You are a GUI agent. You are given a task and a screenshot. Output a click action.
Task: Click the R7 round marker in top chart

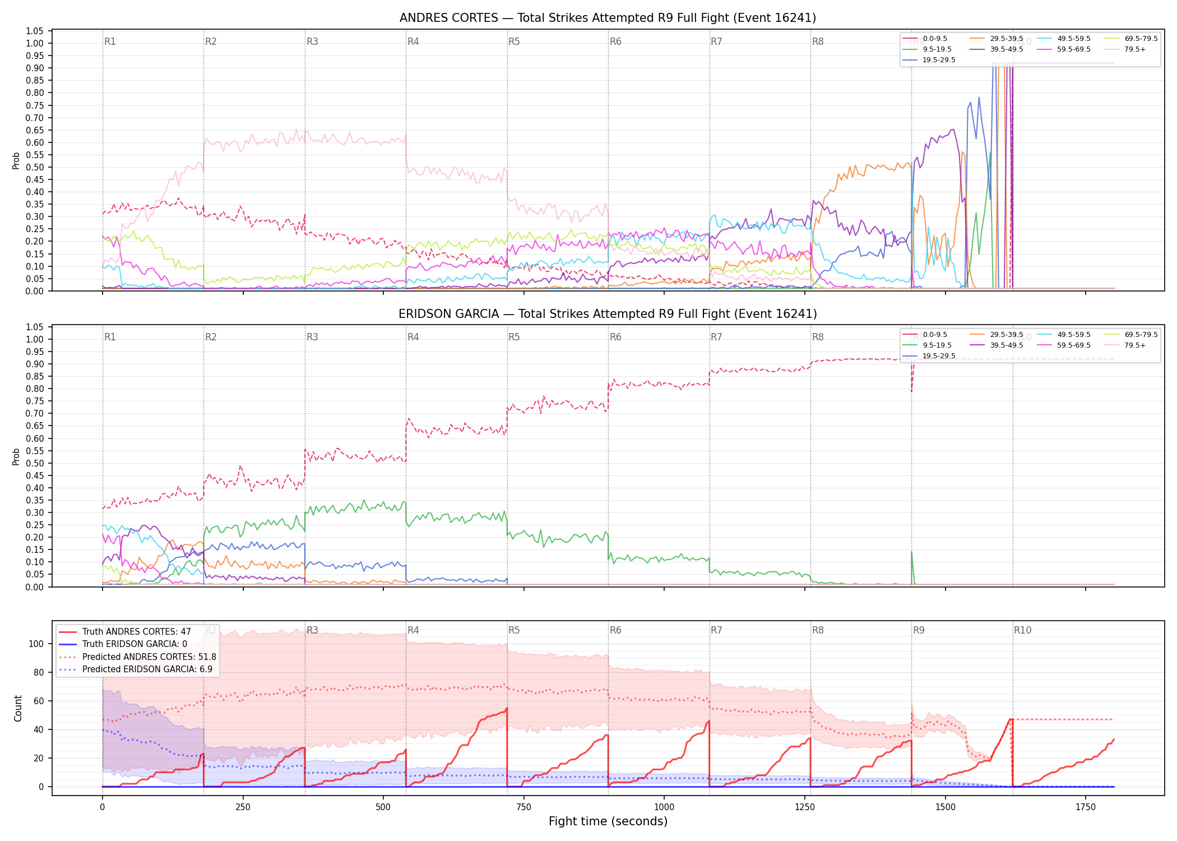716,41
